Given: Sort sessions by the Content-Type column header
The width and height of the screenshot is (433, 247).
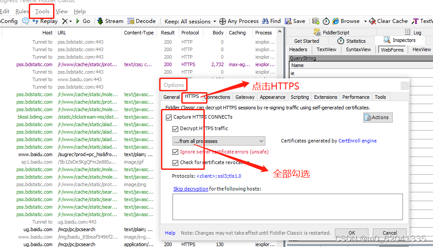Looking at the screenshot, I should (x=138, y=33).
